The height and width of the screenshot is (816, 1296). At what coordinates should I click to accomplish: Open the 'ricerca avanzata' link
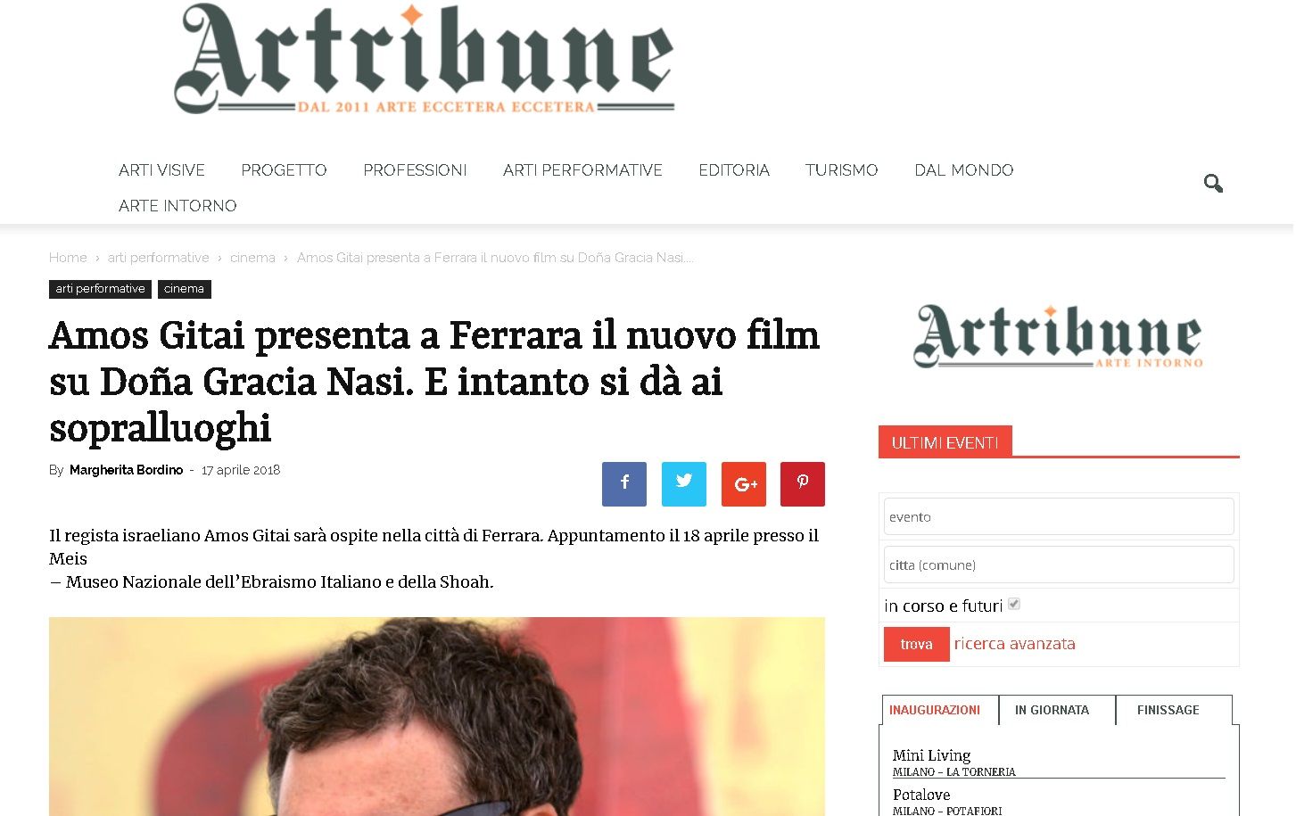pyautogui.click(x=1015, y=643)
